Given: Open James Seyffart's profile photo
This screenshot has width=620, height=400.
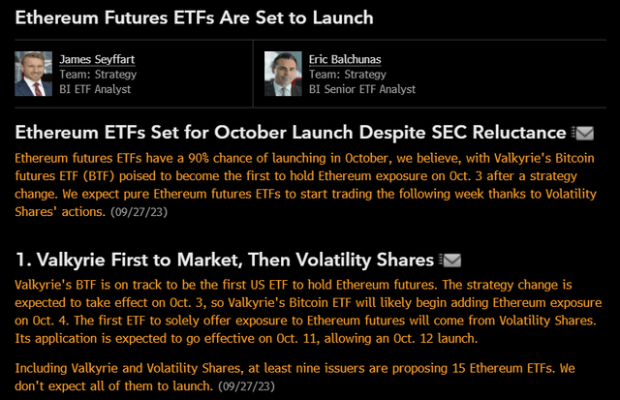Looking at the screenshot, I should point(34,74).
